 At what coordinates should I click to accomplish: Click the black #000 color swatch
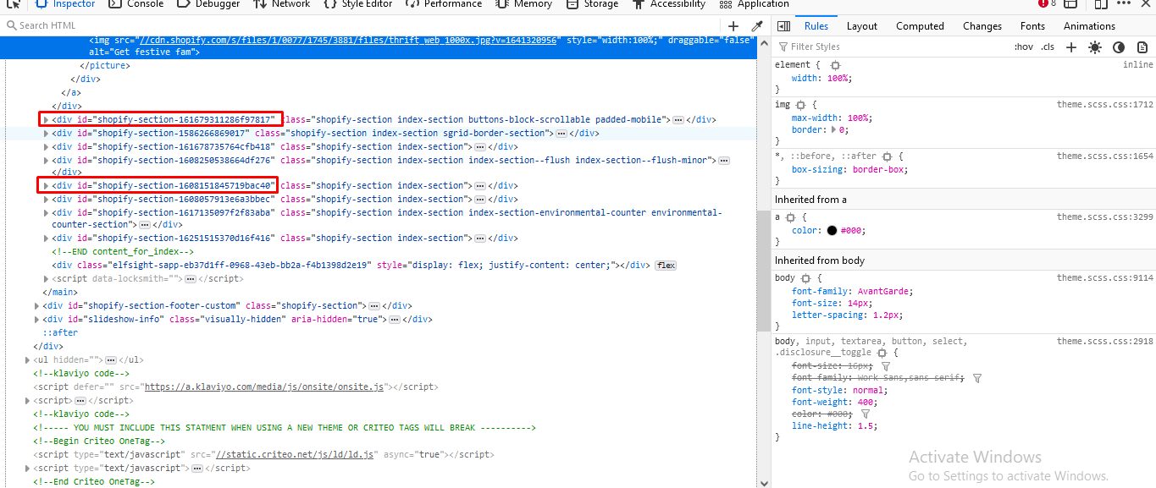coord(832,231)
